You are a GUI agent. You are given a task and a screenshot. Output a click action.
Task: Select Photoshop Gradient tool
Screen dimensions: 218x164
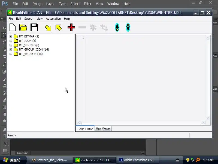point(4,107)
